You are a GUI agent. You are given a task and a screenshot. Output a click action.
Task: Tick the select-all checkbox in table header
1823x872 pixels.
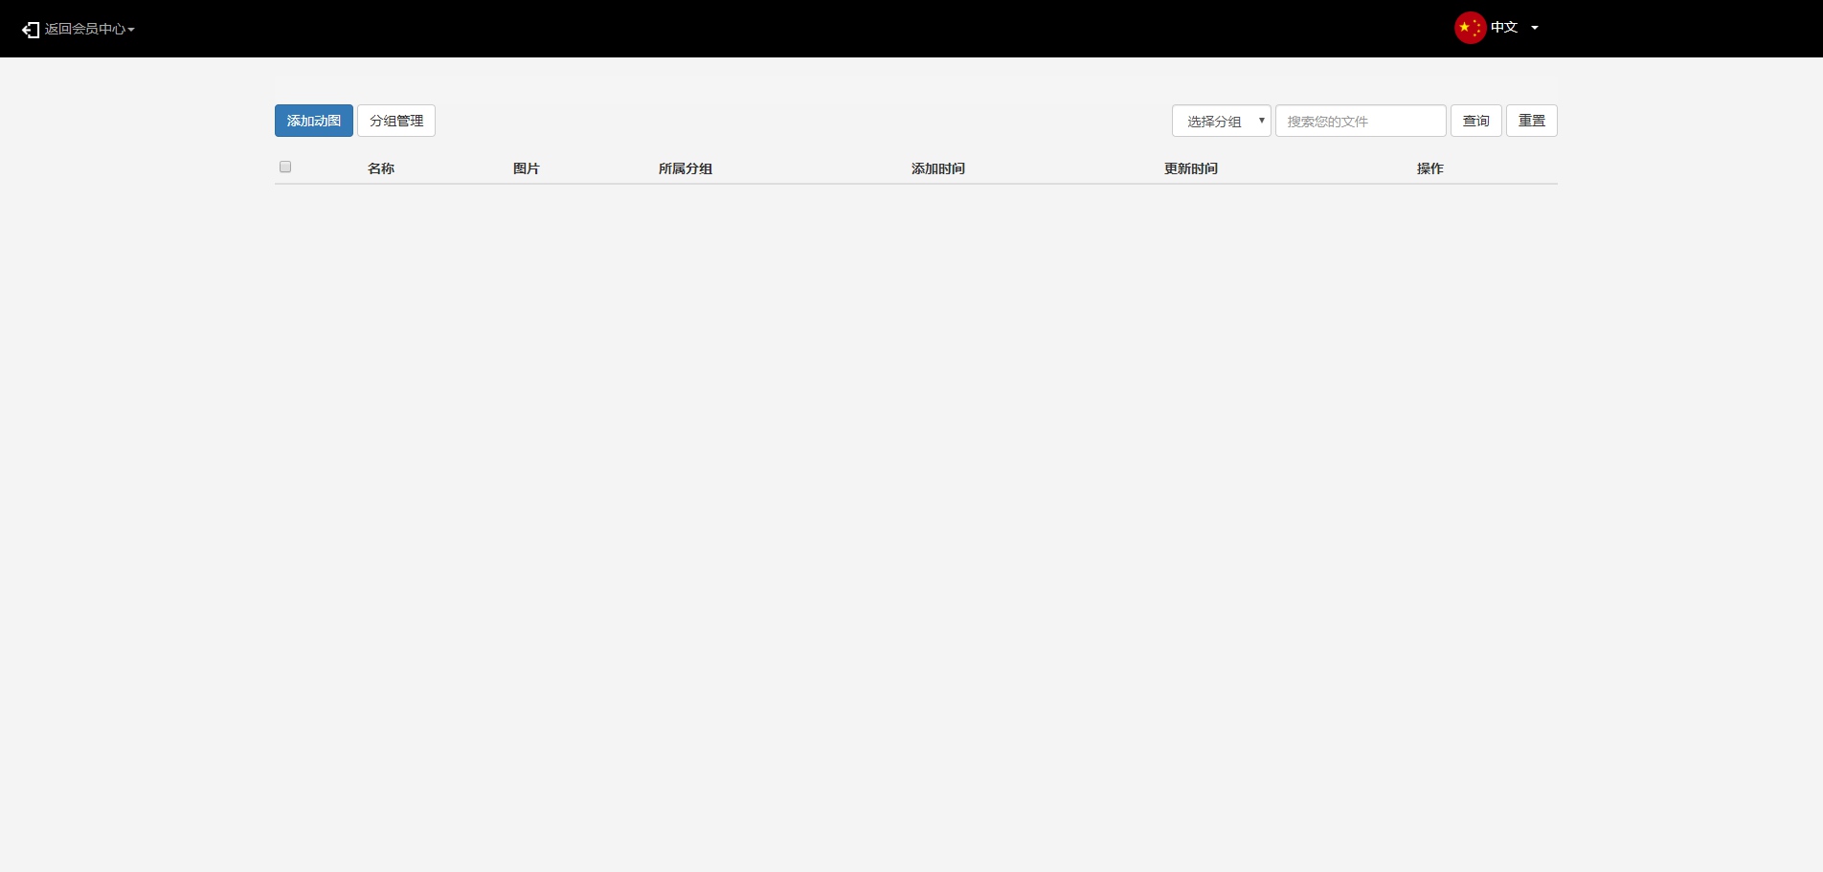[285, 167]
